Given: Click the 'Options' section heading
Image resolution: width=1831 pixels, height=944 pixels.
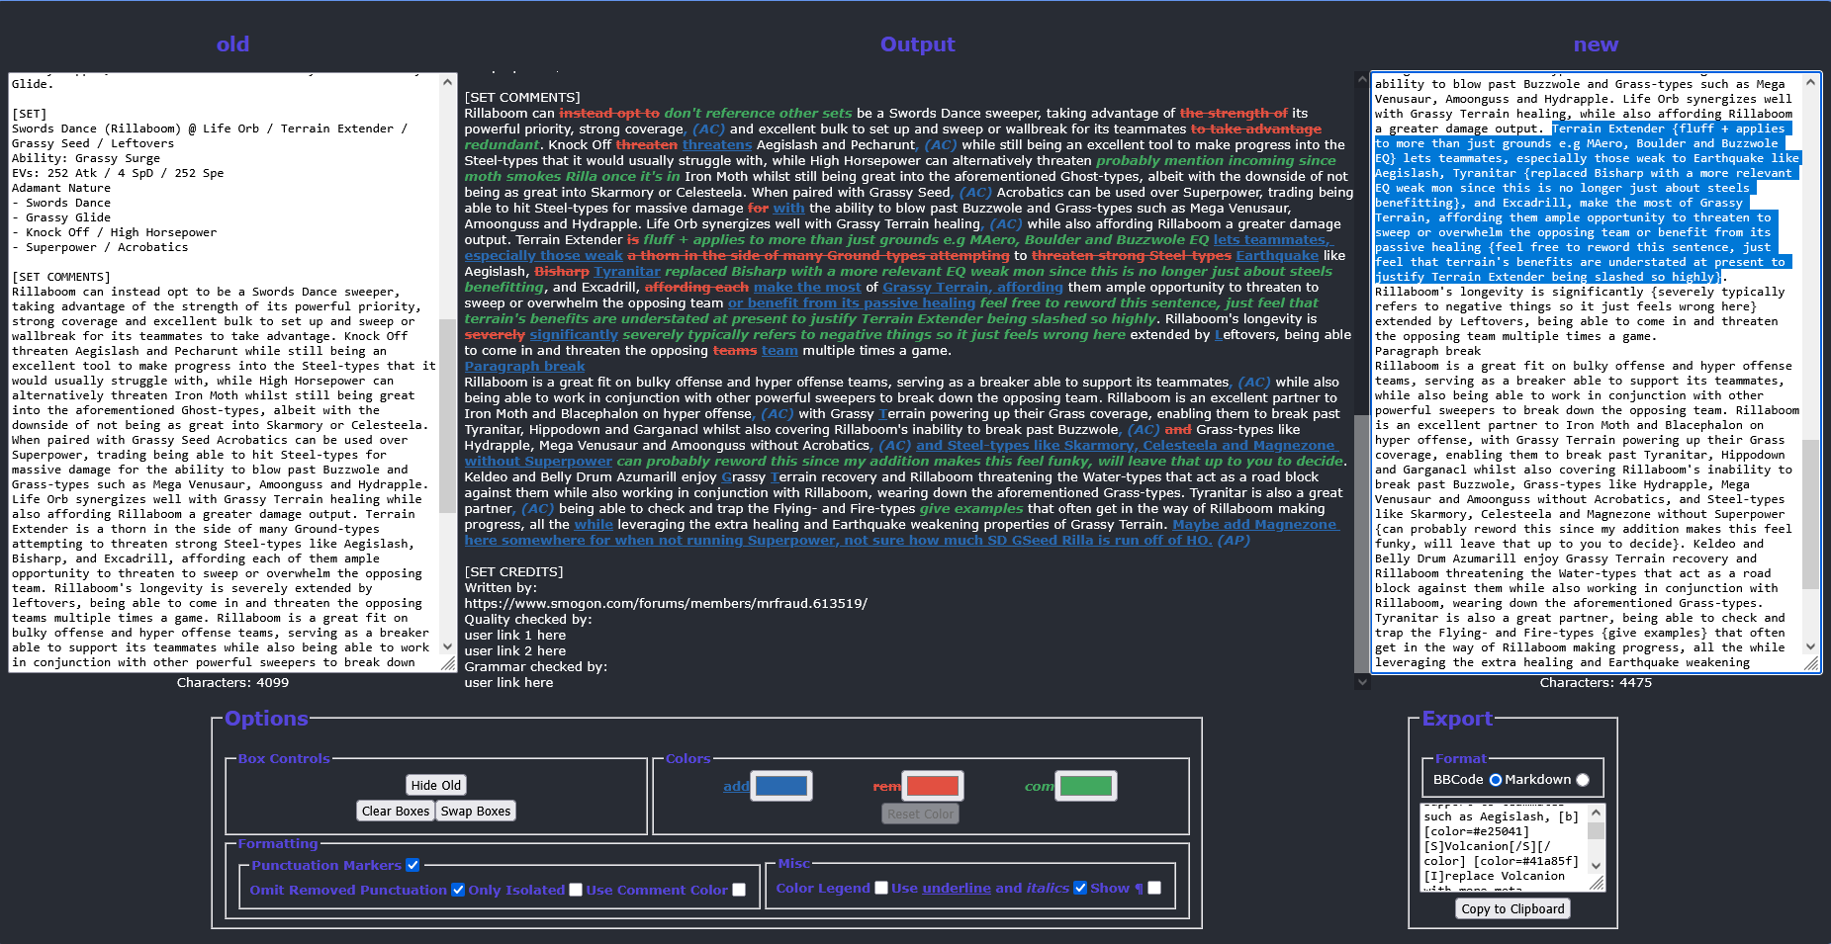Looking at the screenshot, I should pyautogui.click(x=266, y=719).
